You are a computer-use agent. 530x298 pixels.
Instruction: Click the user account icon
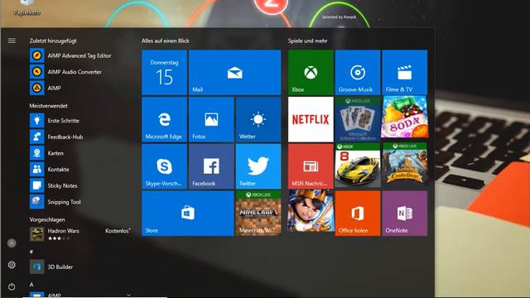12,243
